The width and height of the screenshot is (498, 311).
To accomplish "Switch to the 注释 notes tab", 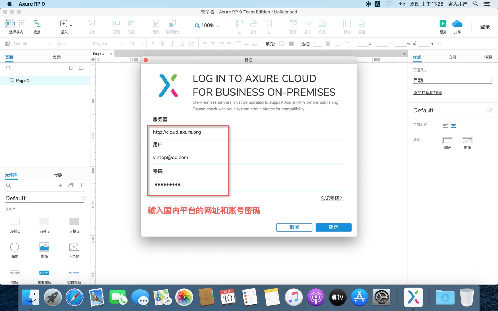I will tap(488, 57).
